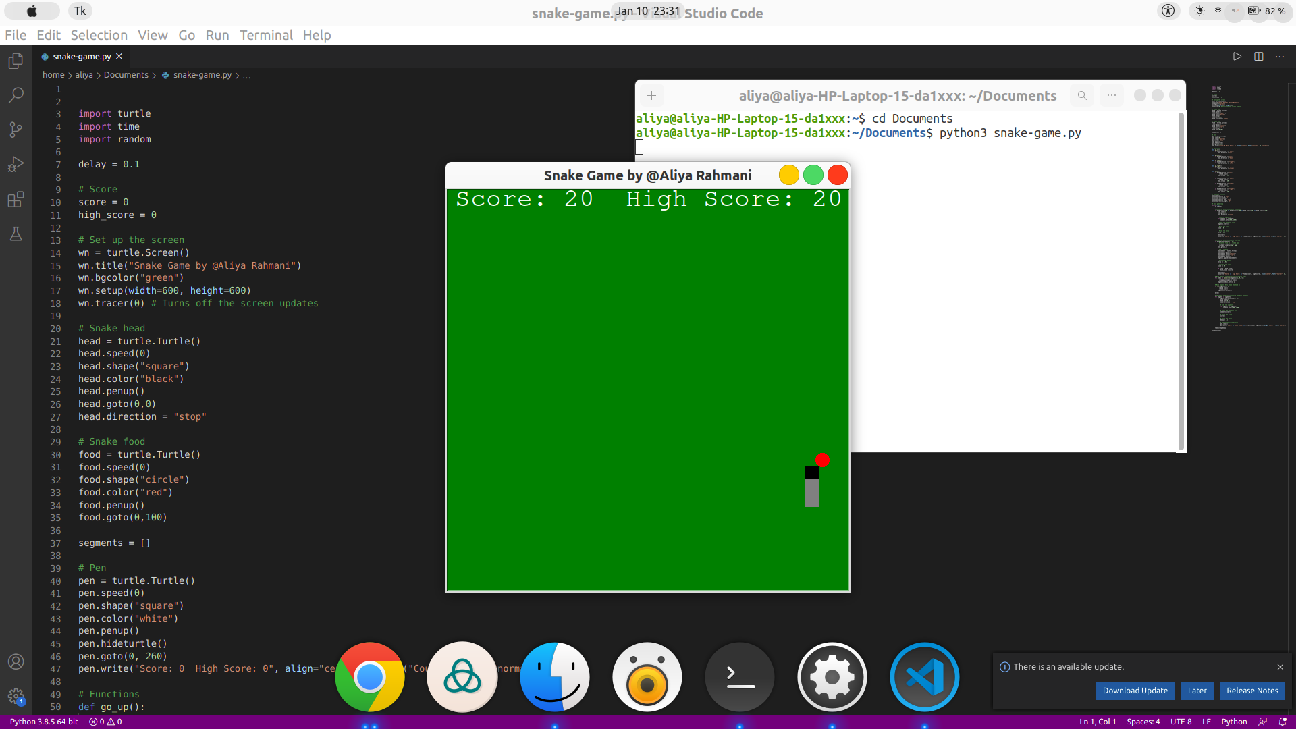Image resolution: width=1296 pixels, height=729 pixels.
Task: Open the Selection menu
Action: [99, 35]
